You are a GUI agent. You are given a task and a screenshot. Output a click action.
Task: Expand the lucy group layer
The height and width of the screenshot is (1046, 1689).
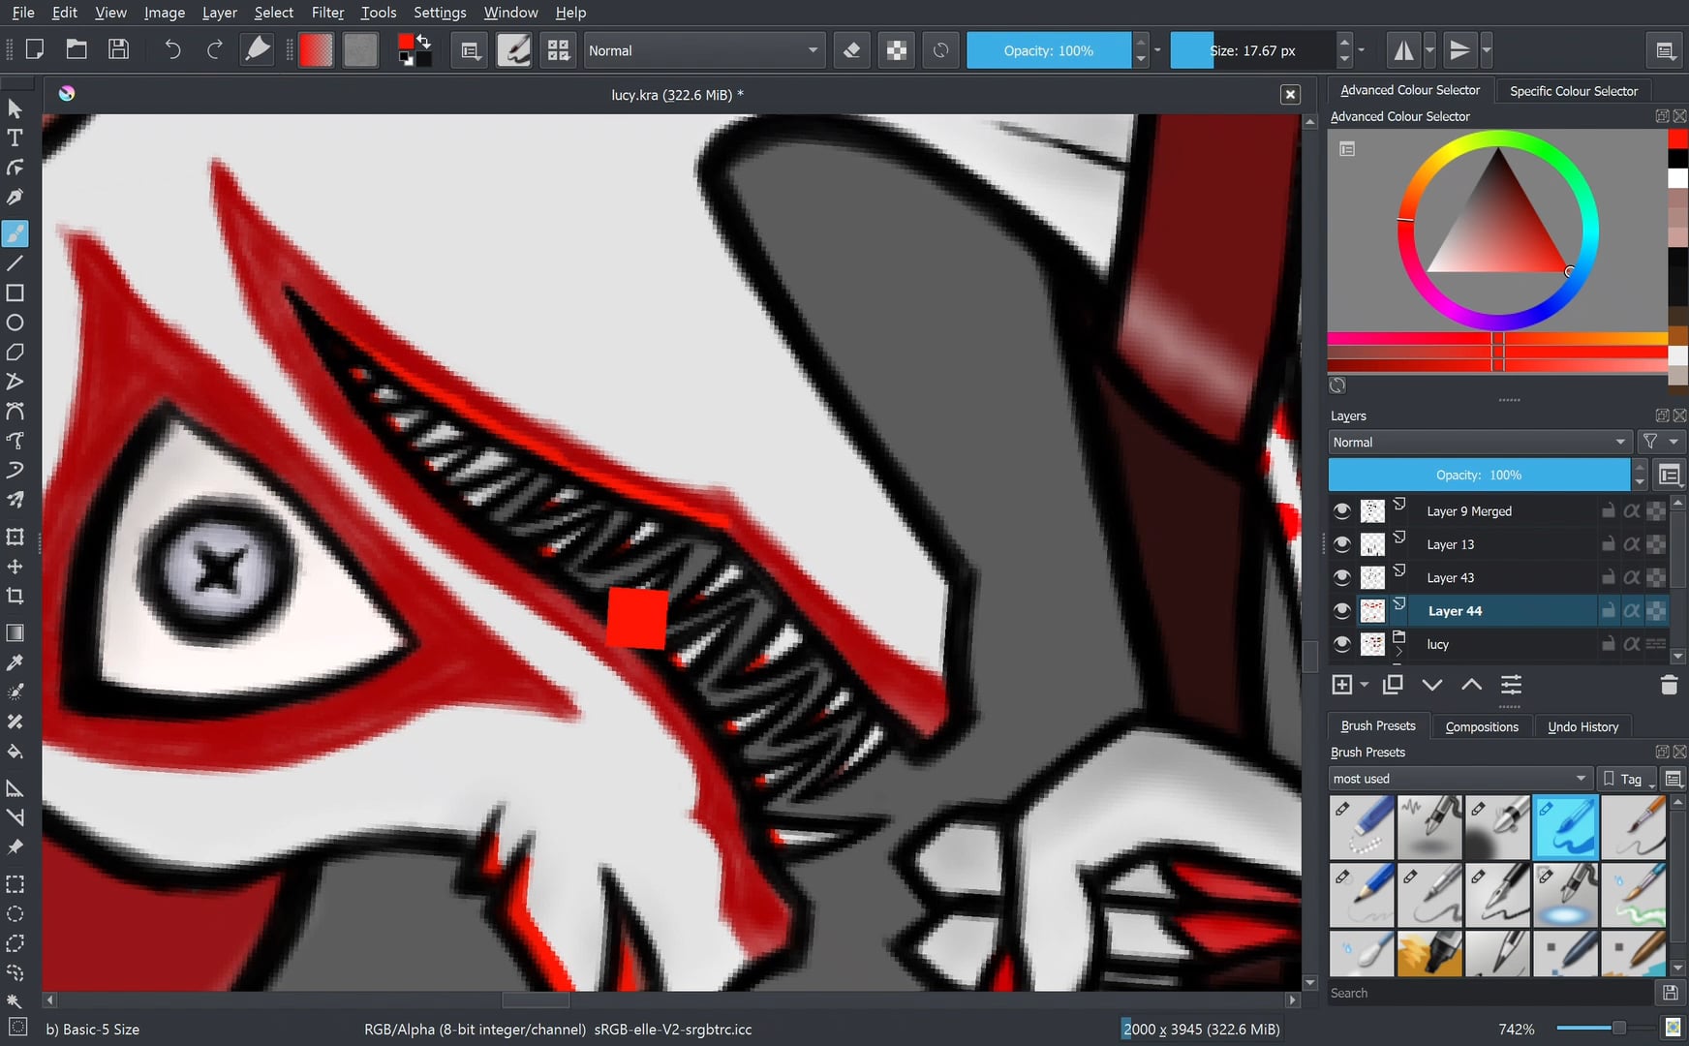pyautogui.click(x=1398, y=653)
